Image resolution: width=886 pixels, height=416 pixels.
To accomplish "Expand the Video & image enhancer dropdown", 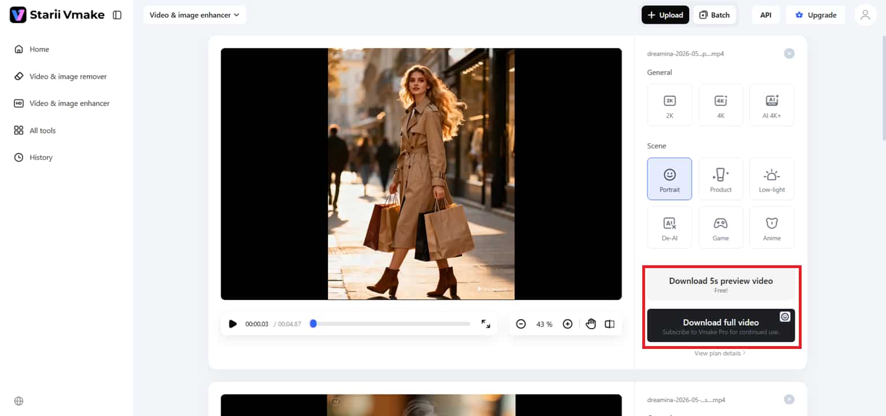I will pyautogui.click(x=195, y=15).
